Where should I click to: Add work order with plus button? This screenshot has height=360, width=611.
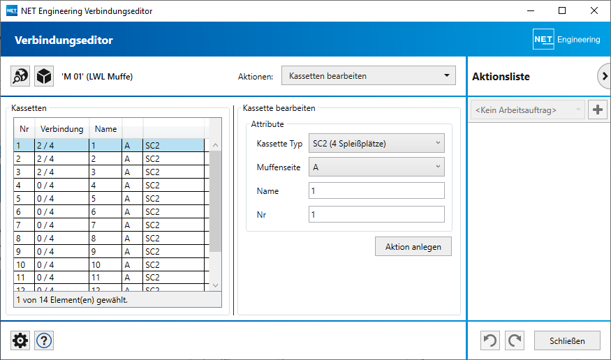pyautogui.click(x=598, y=110)
